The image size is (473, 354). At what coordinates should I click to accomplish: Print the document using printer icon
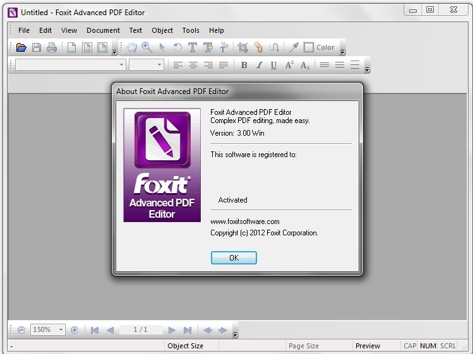(52, 48)
